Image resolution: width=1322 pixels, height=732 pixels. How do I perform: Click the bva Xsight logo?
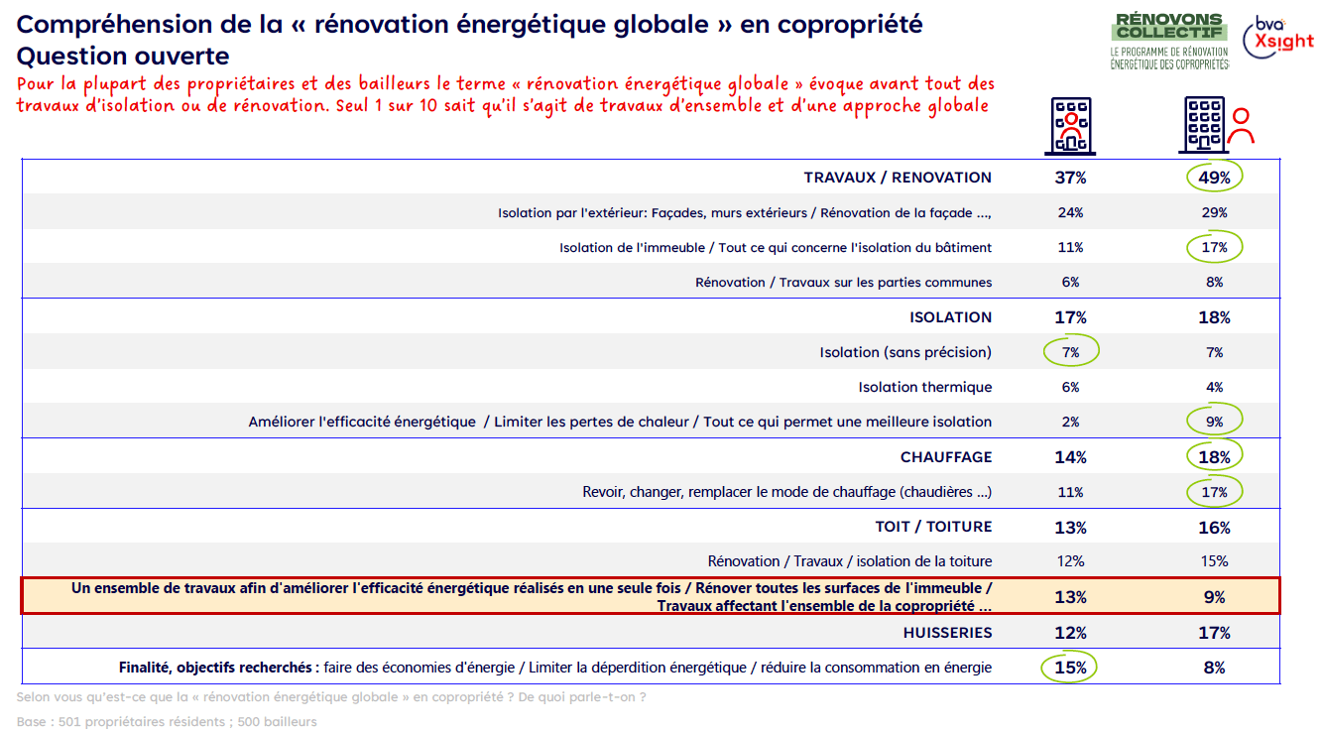point(1278,40)
